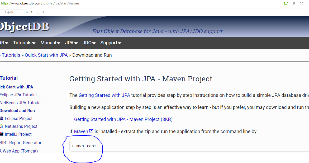
Task: Expand the Manual dropdown menu
Action: (50, 43)
